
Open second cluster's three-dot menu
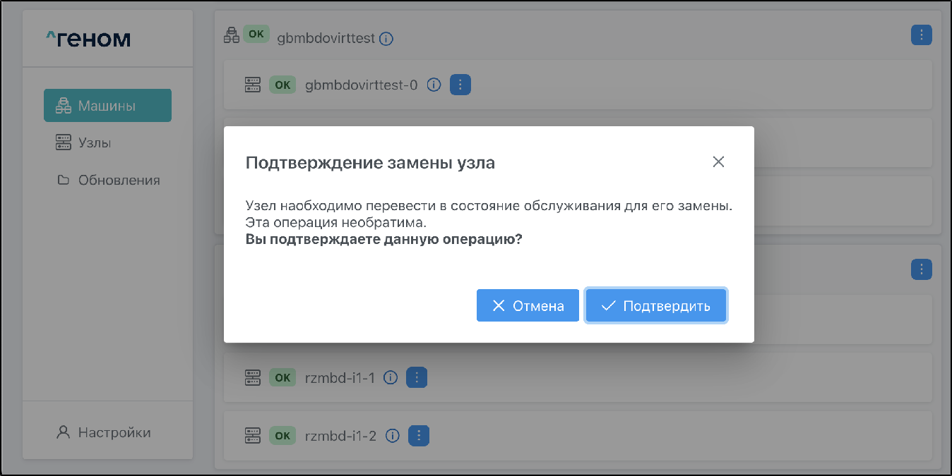pos(922,269)
